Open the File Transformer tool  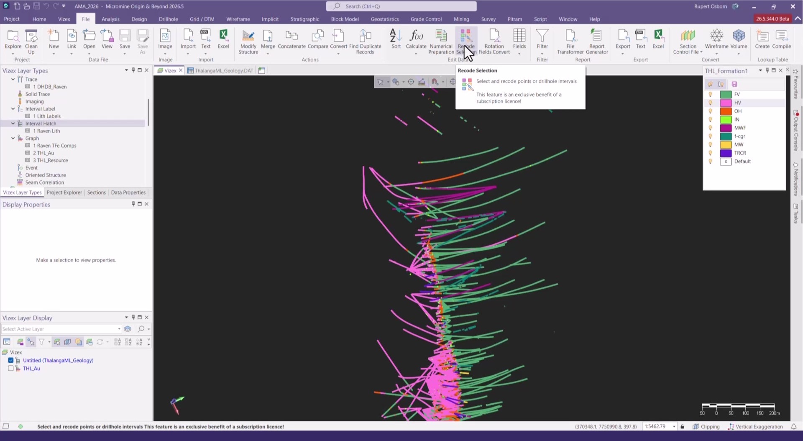coord(570,41)
